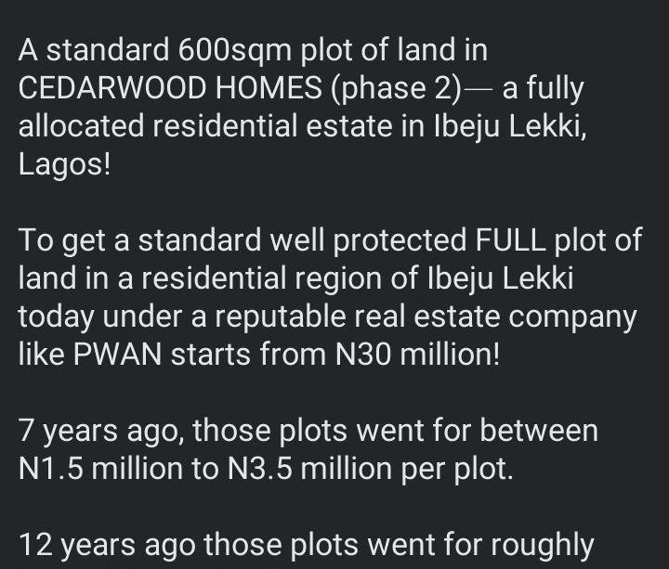Click the words A standard at the top
669x569 pixels.
tap(94, 51)
